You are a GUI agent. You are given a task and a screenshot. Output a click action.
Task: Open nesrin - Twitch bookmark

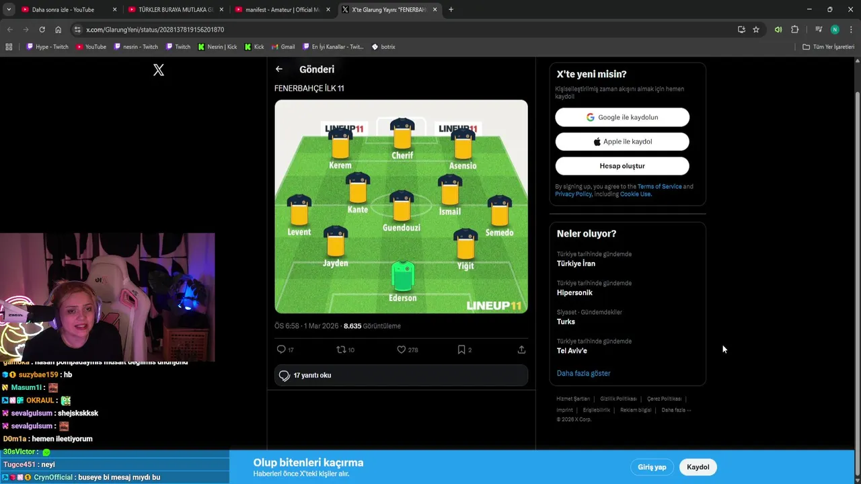click(136, 47)
